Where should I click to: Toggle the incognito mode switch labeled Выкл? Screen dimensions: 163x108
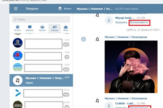pos(64,9)
